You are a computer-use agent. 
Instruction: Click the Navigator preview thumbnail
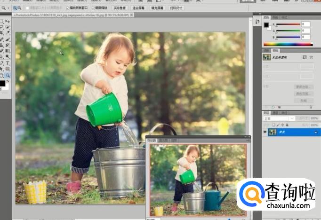198,180
